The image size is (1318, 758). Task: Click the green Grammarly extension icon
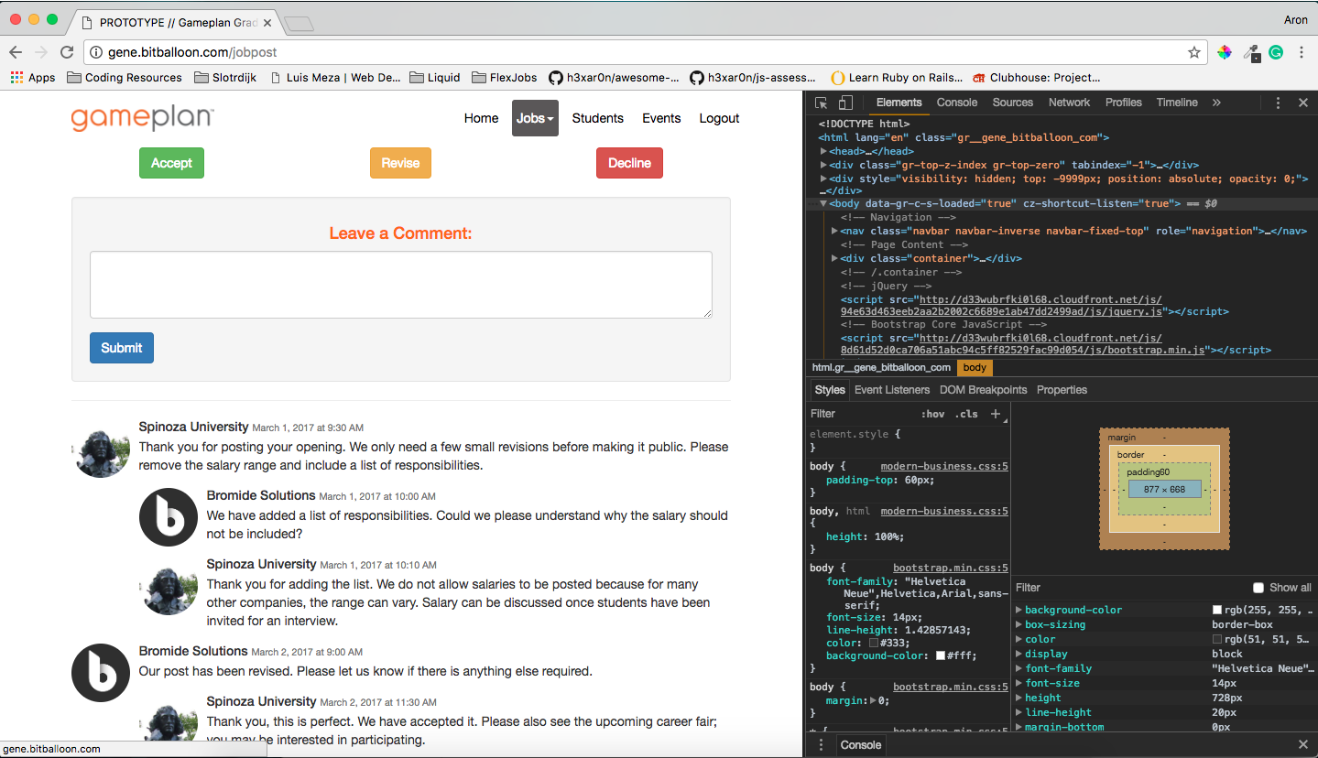pos(1276,52)
